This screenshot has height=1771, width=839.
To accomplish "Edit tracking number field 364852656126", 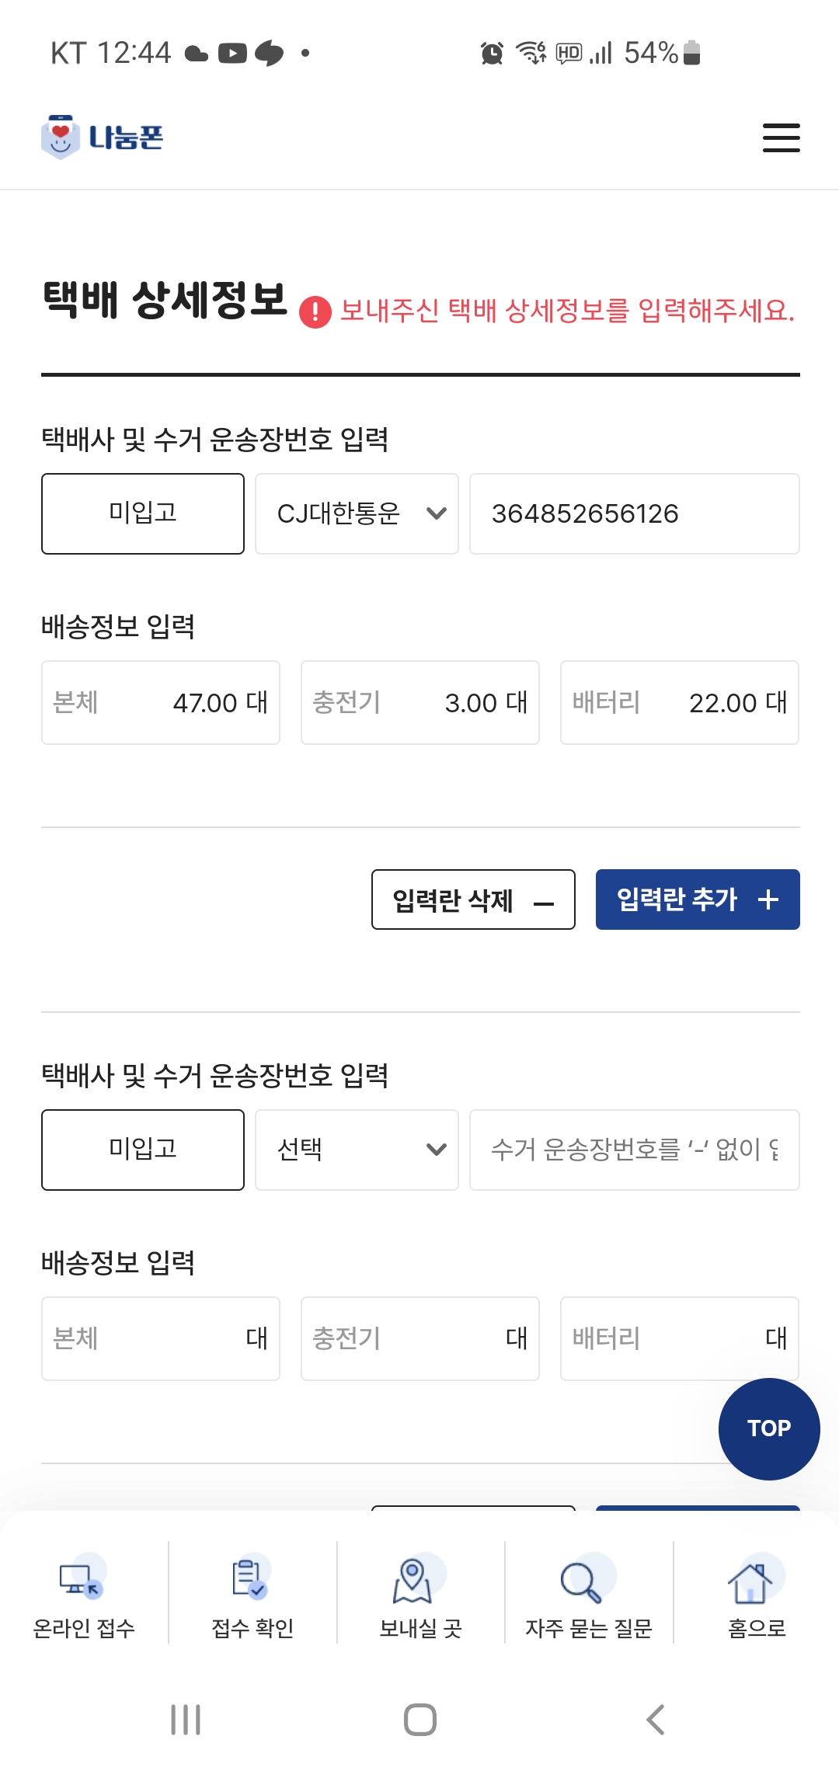I will pos(634,513).
